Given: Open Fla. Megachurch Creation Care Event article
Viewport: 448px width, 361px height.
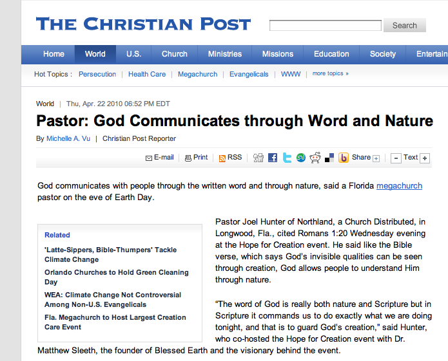Looking at the screenshot, I should (x=115, y=322).
